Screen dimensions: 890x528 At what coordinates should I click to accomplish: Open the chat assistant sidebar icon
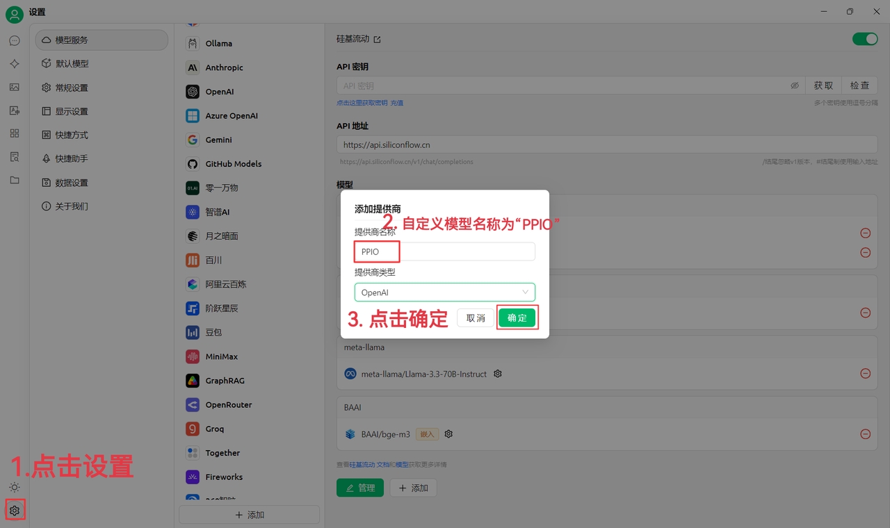15,41
